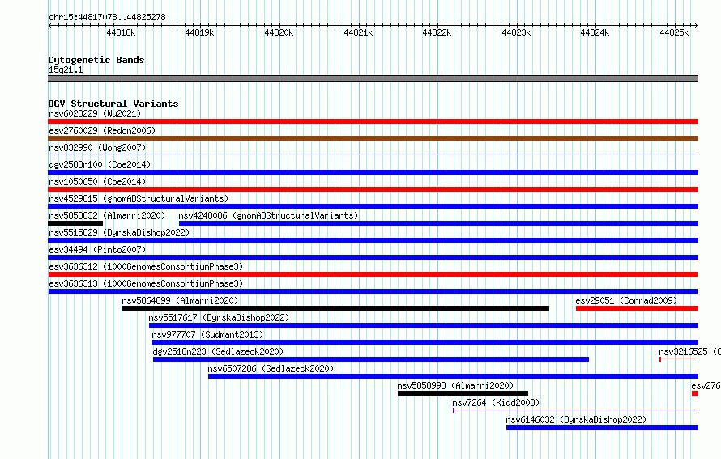This screenshot has width=721, height=459.
Task: Open nsv6507286 (Sedlazeck2020) label
Action: pos(271,368)
